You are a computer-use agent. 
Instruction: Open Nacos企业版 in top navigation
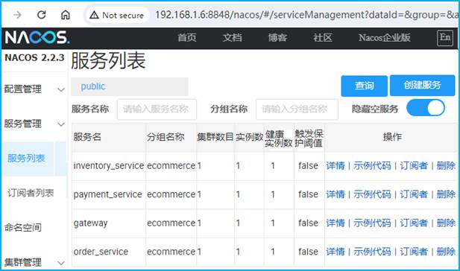(384, 38)
